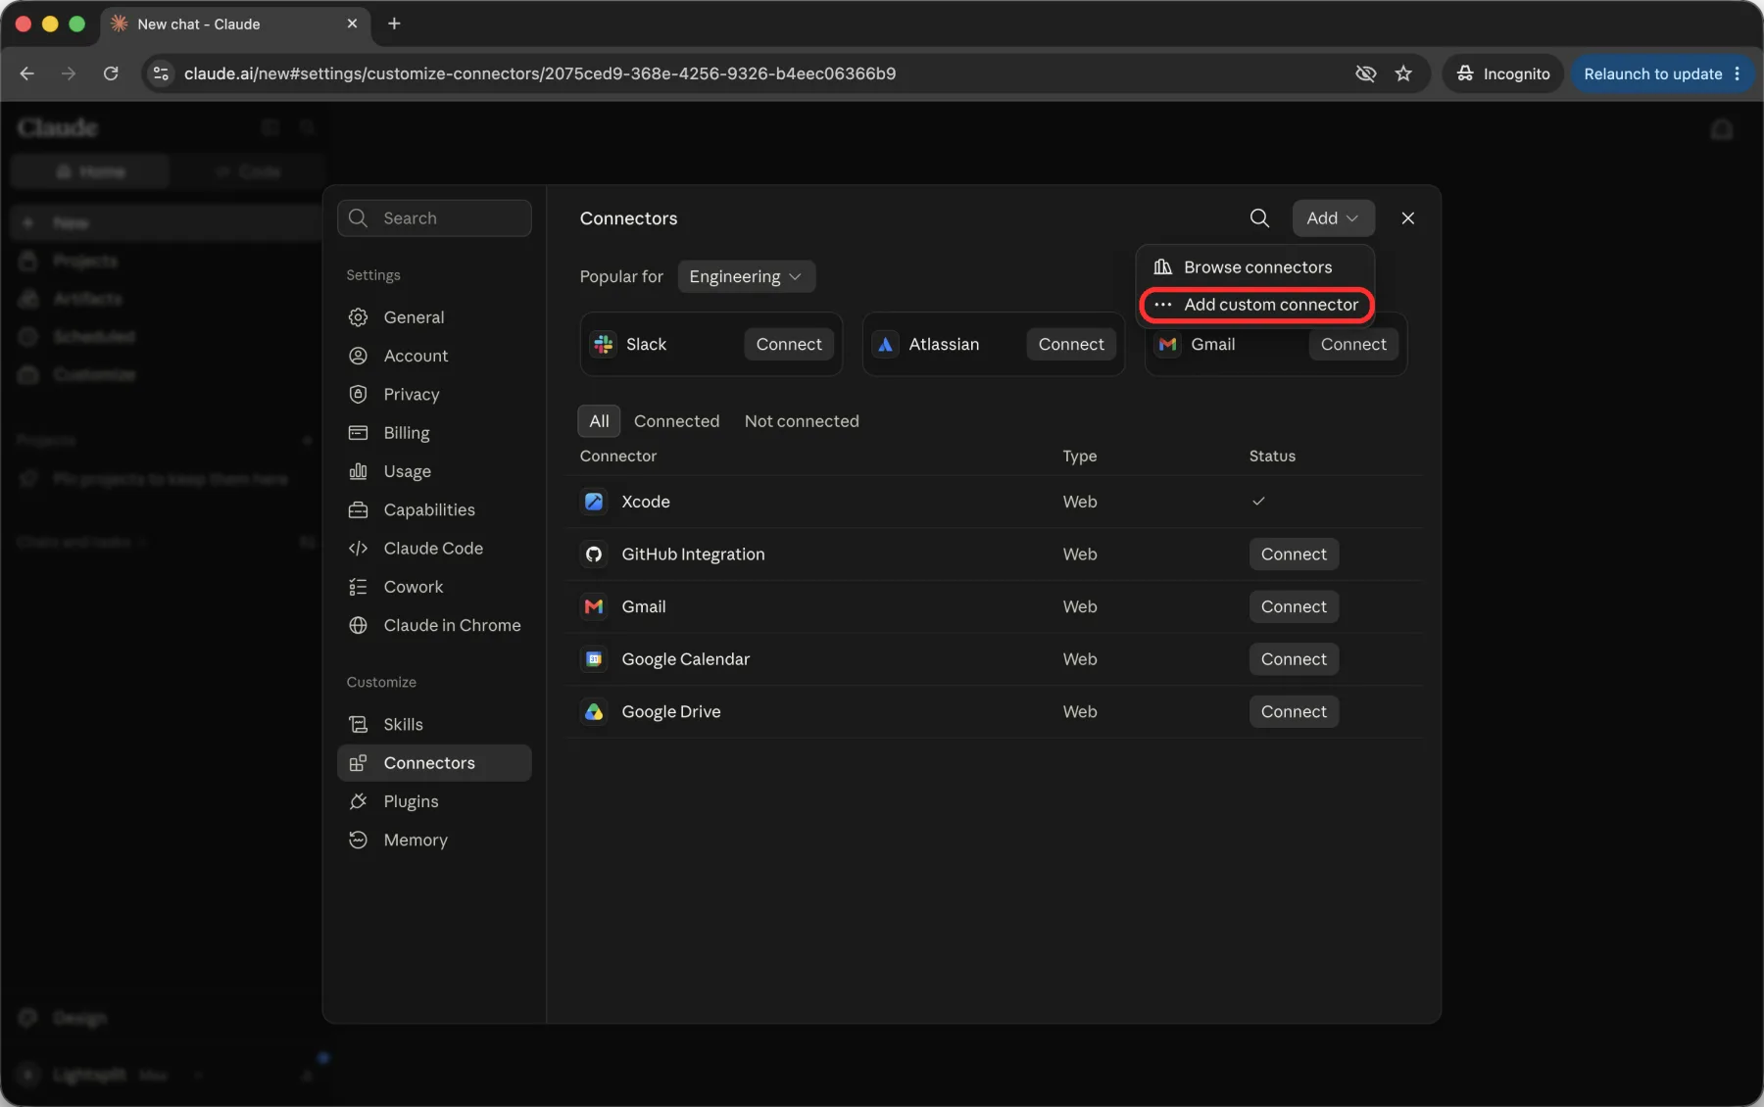Open Claude Code settings
Image resolution: width=1764 pixels, height=1107 pixels.
[x=434, y=549]
